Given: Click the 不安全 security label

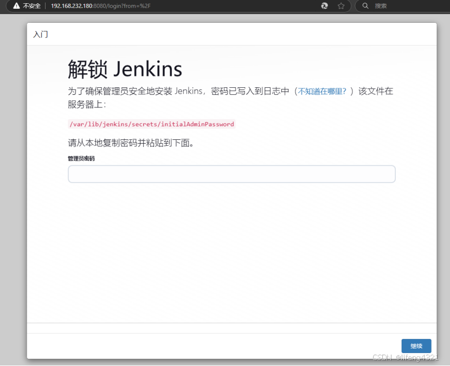Looking at the screenshot, I should tap(32, 6).
